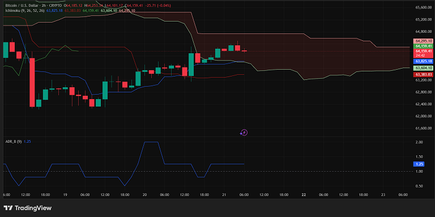Open the TradingView logo link
Screen dimensions: 435x217
point(27,208)
